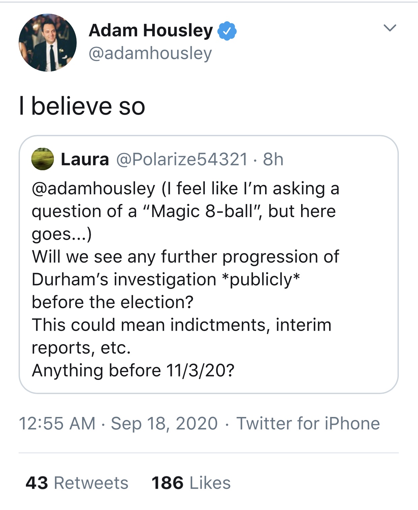Click the 12:55 AM timestamp
This screenshot has height=510, width=418.
pos(57,423)
